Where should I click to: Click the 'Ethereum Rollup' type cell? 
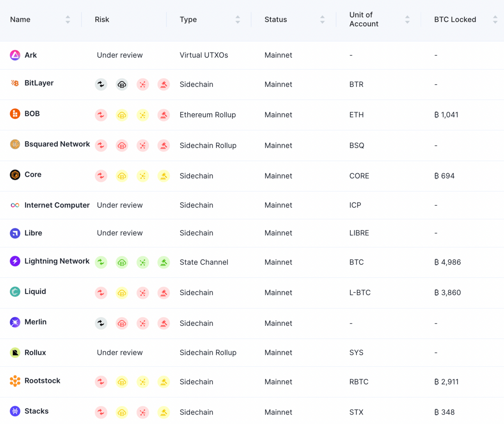(x=208, y=115)
